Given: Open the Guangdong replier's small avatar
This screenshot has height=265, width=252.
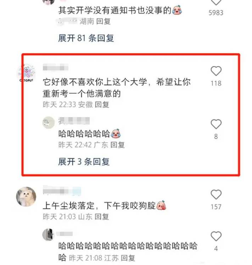Looking at the screenshot, I should click(x=49, y=122).
